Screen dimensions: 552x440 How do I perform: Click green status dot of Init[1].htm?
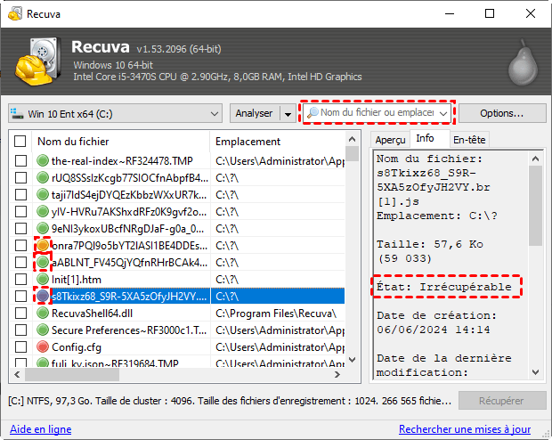43,279
